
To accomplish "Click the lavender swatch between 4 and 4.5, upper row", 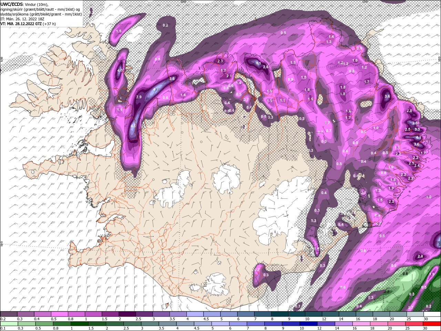I will [195, 314].
